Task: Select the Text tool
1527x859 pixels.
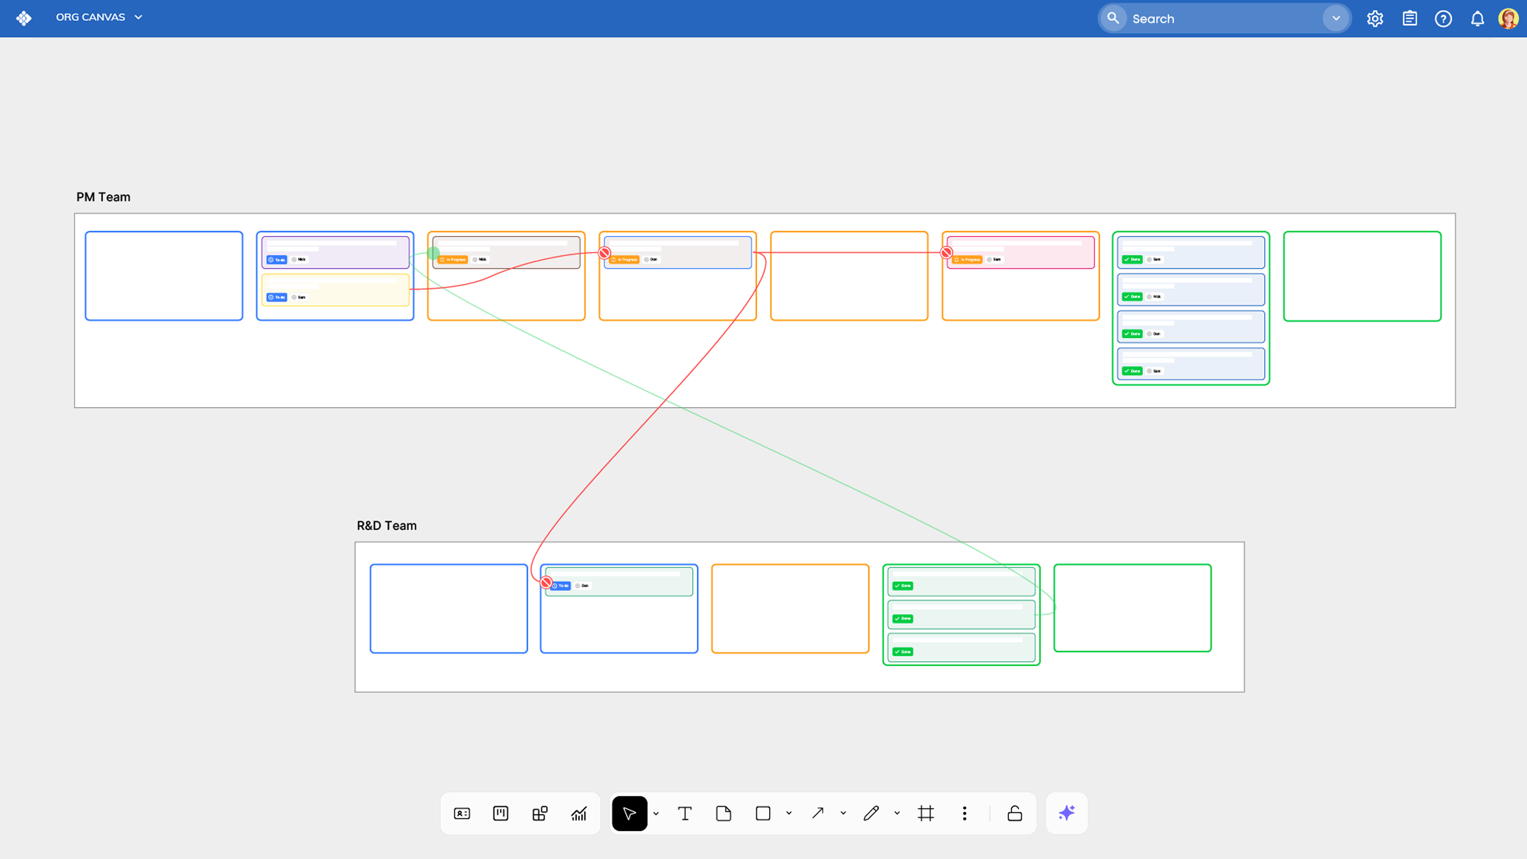Action: 684,813
